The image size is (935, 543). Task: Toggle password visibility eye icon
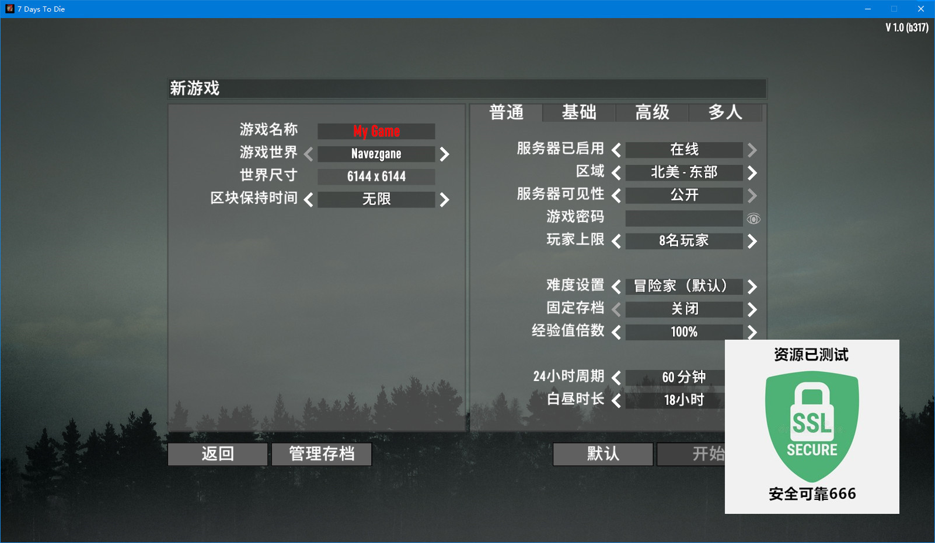point(753,219)
